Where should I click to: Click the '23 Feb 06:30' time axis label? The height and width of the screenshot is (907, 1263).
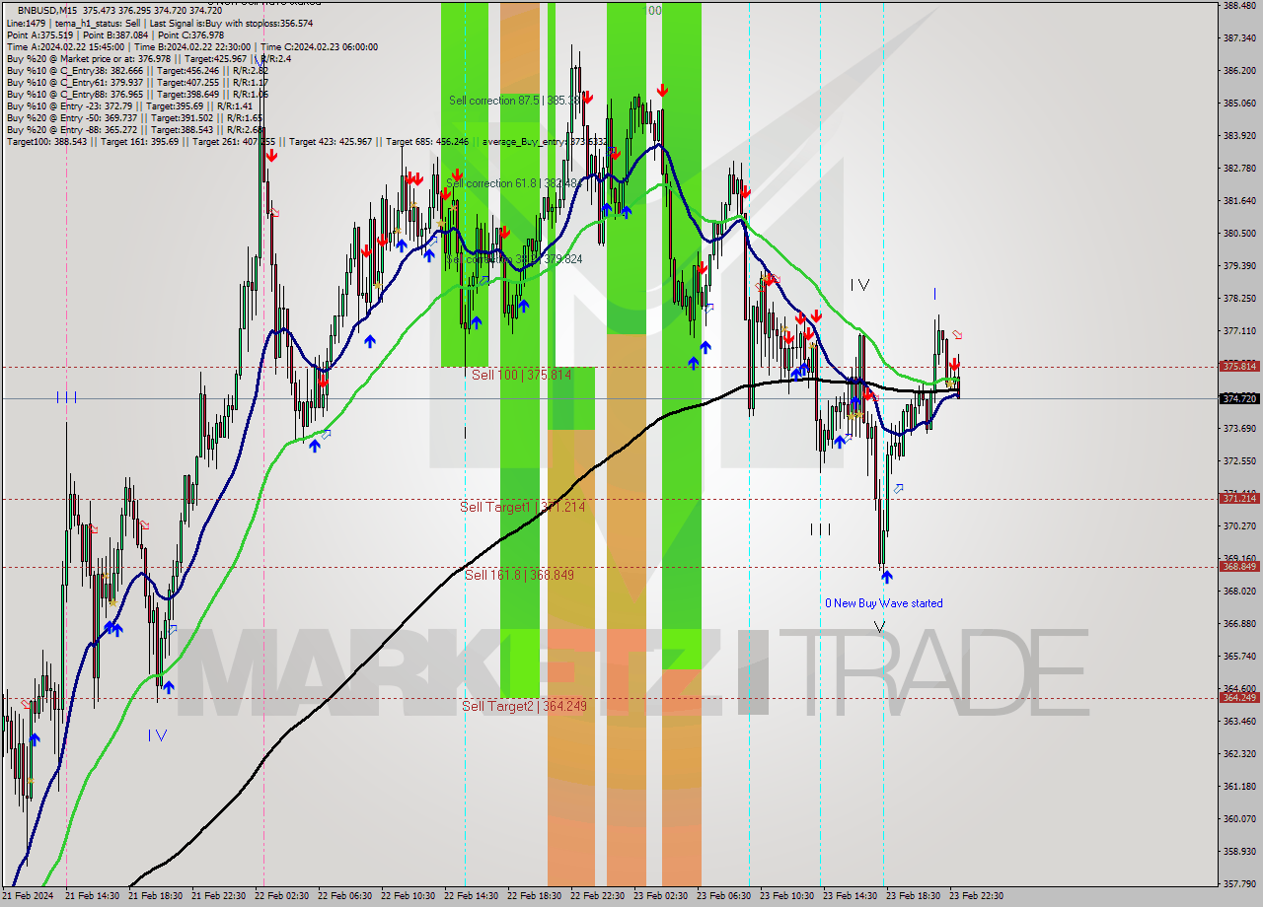(x=724, y=896)
